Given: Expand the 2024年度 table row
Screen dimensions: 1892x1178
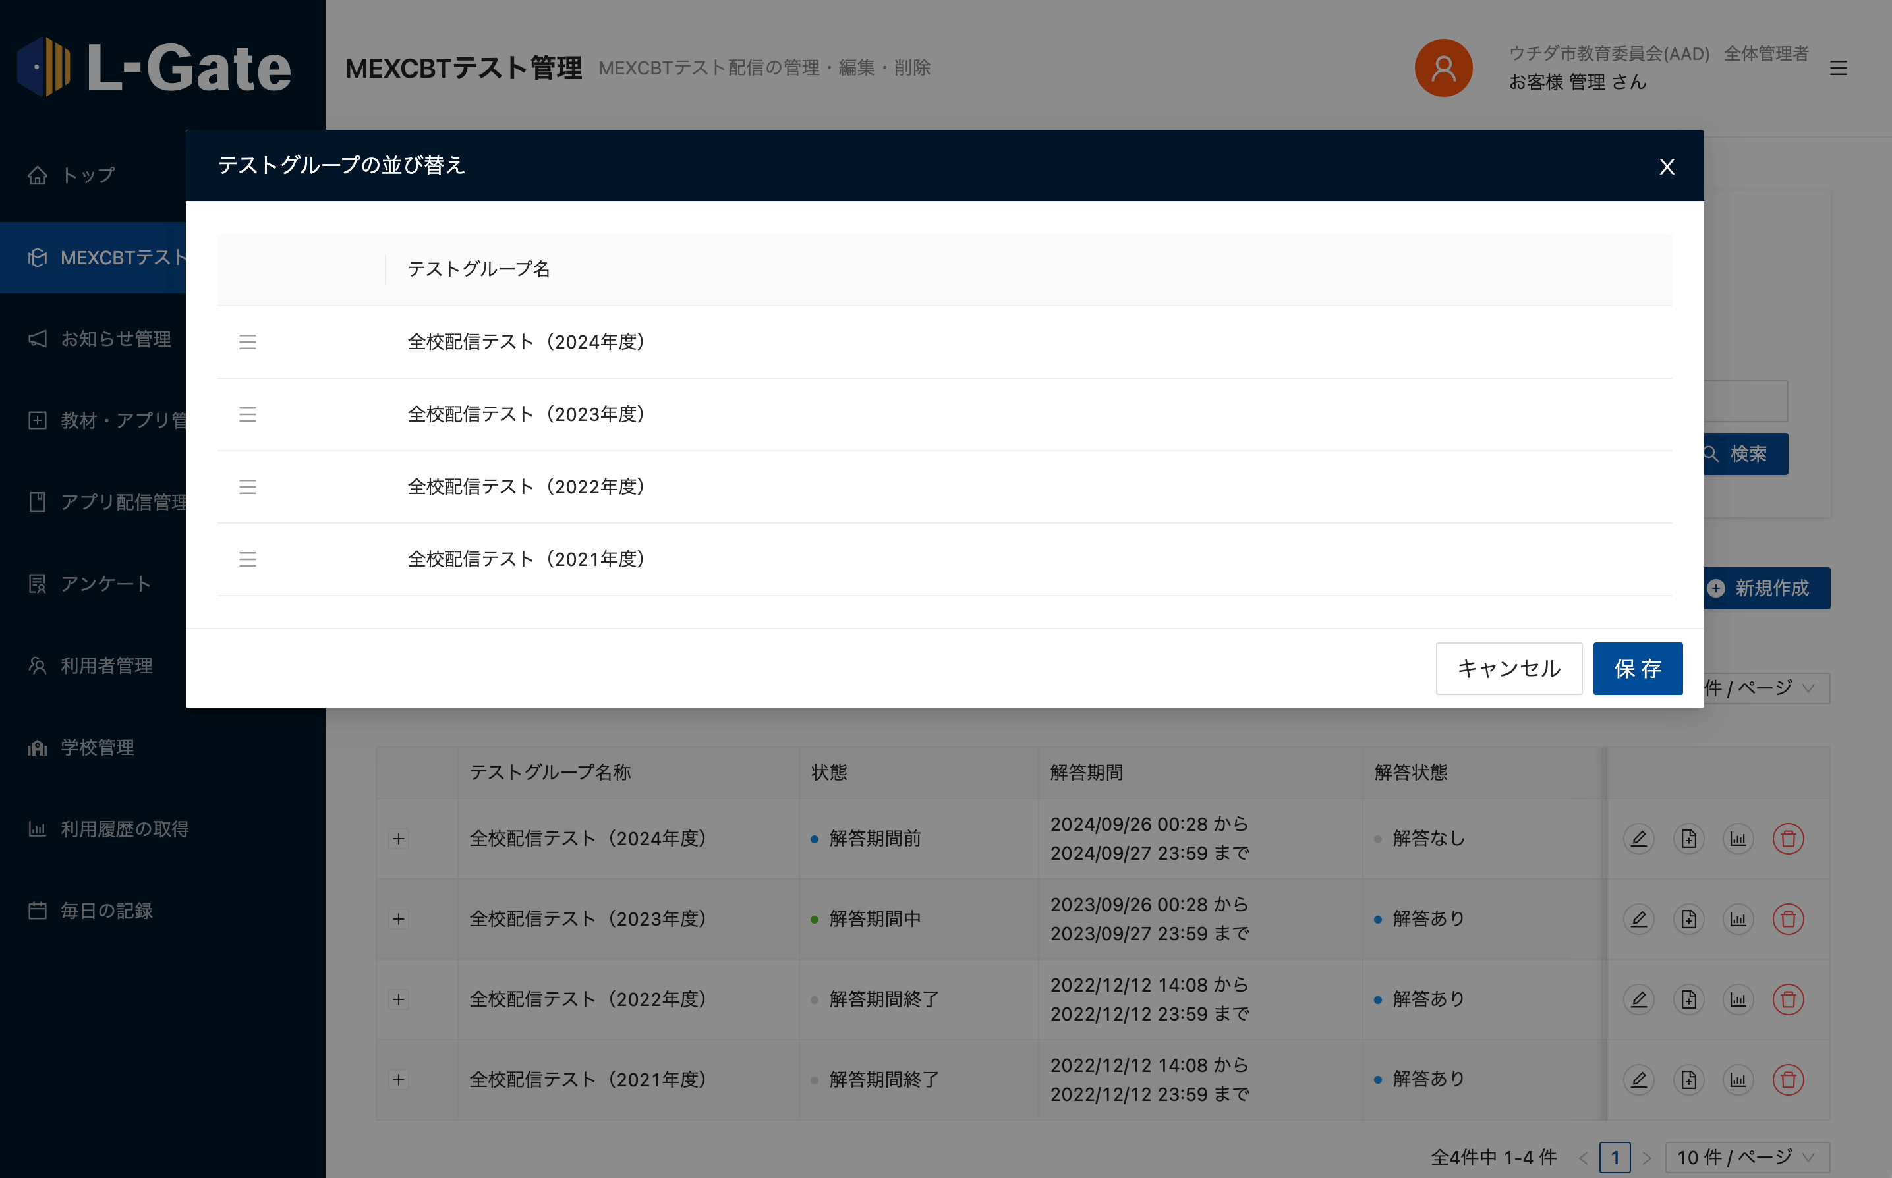Looking at the screenshot, I should [399, 839].
